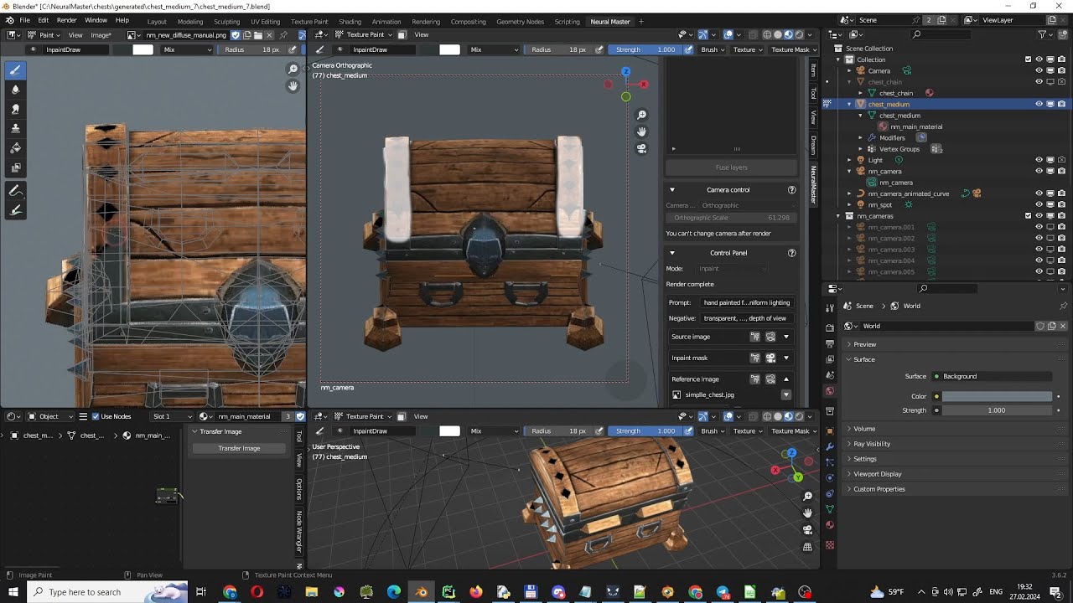Select the Fill bucket tool in image editor
Screen dimensions: 1073x603
(15, 148)
